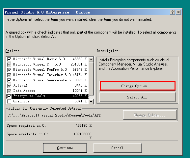Select the Microsoft Visual InterDev 6.0 row text
Viewport: 190px width, 158px height.
coord(42,75)
